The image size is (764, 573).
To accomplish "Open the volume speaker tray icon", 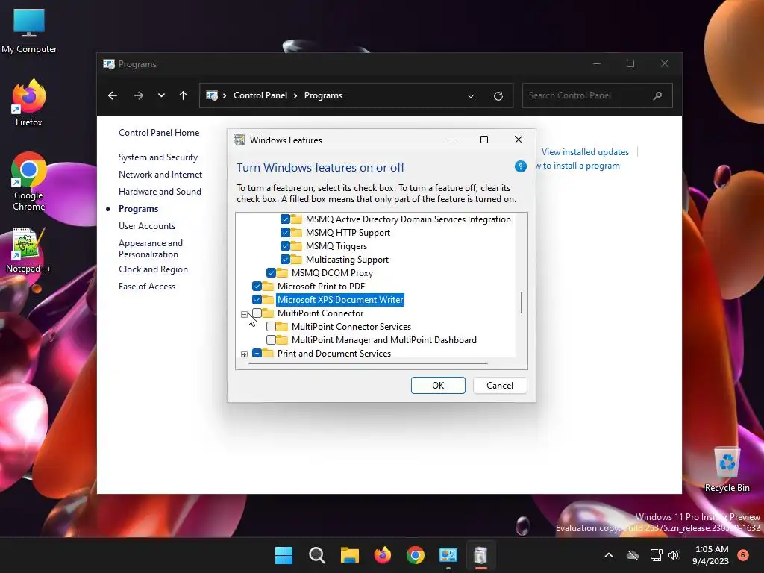I will pos(674,555).
